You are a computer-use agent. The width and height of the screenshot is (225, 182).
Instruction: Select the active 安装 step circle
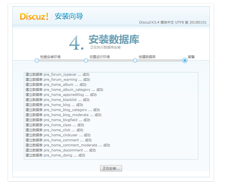tap(185, 60)
